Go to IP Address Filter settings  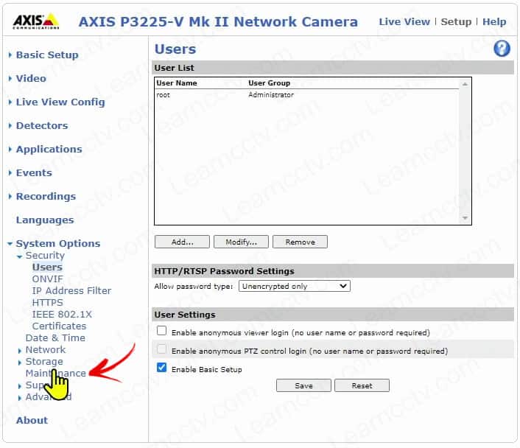[71, 290]
